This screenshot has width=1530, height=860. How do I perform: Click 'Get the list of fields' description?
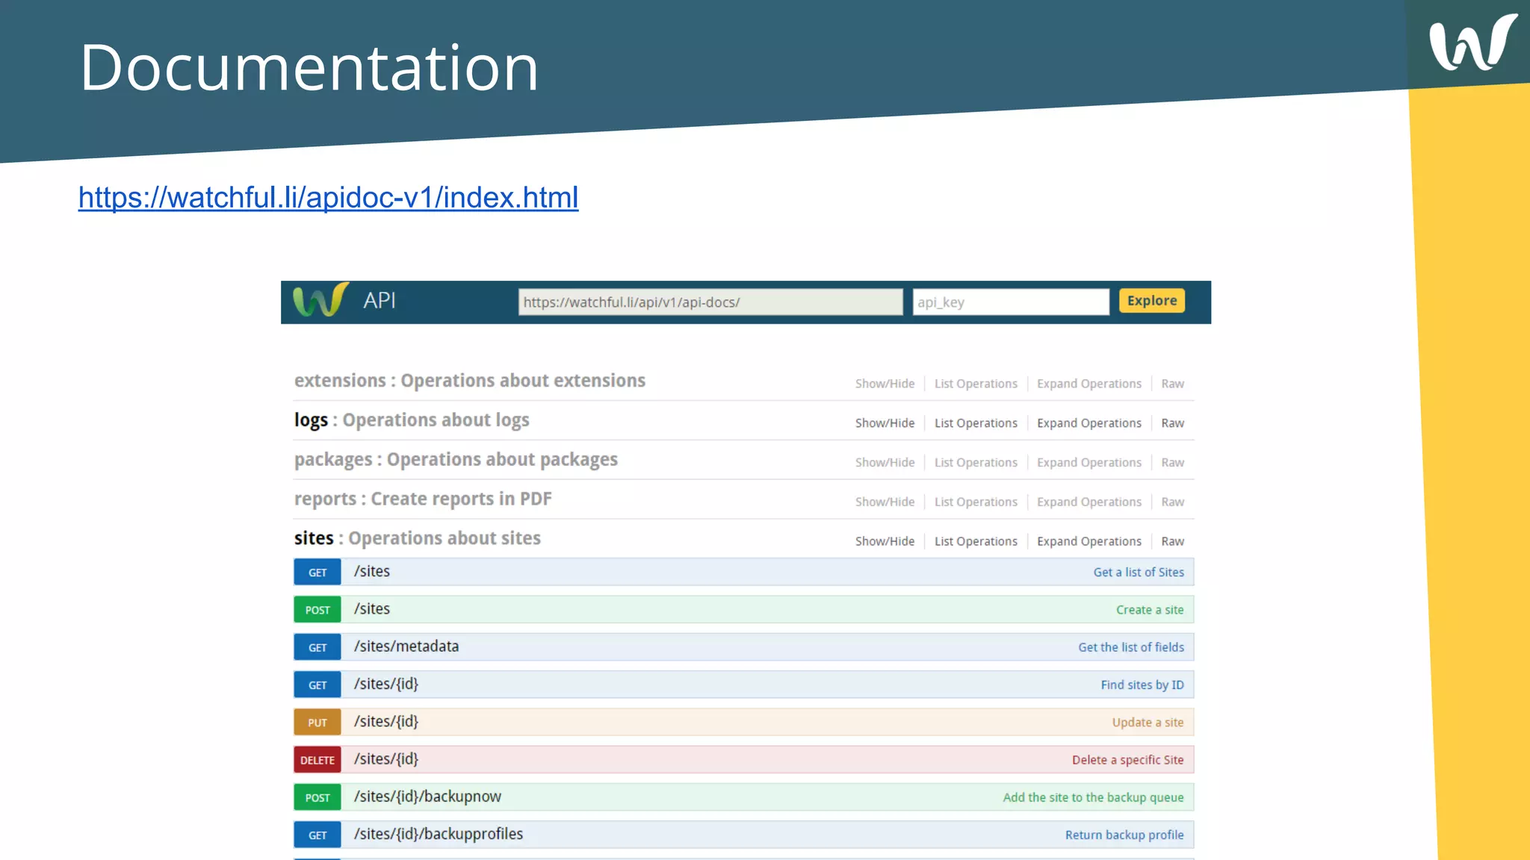point(1131,647)
